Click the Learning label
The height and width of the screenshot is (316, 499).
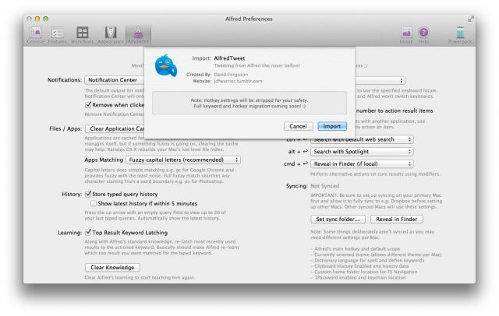coord(70,233)
